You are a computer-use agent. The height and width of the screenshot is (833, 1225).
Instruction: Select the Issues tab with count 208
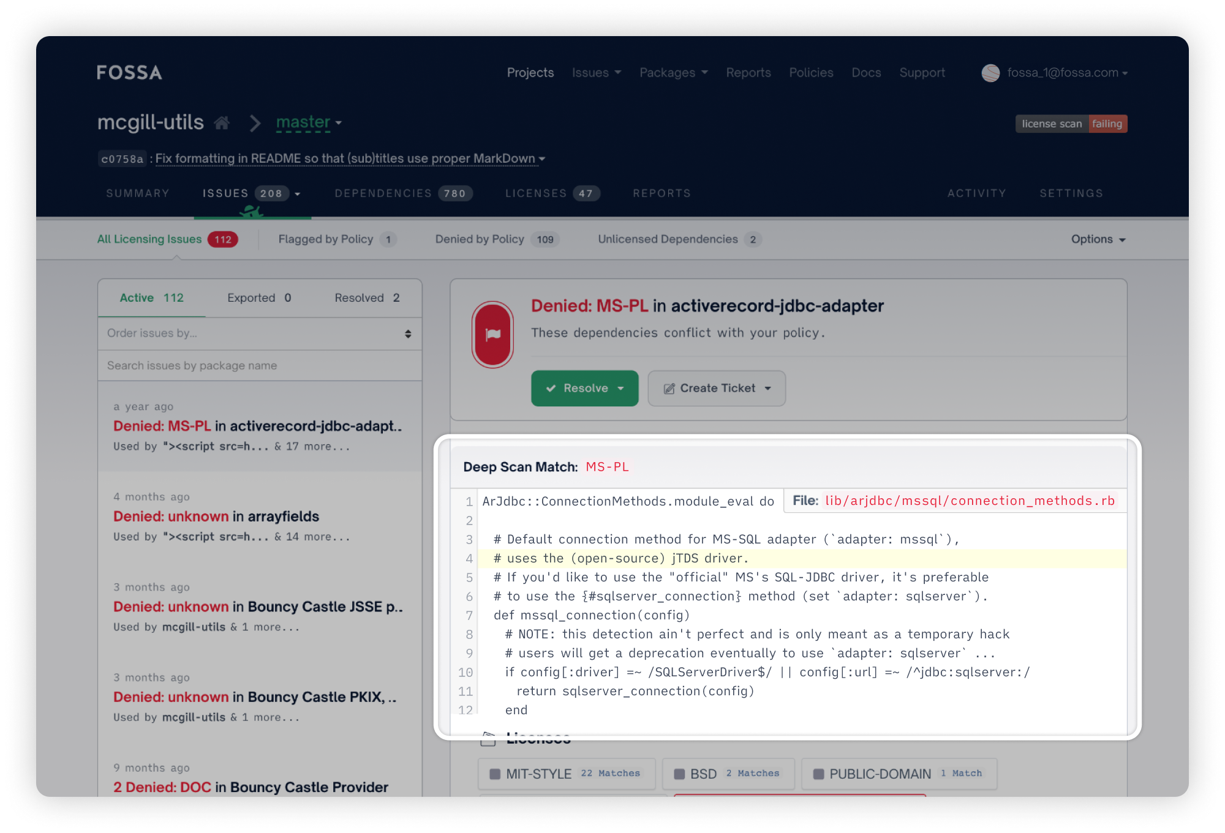point(246,193)
